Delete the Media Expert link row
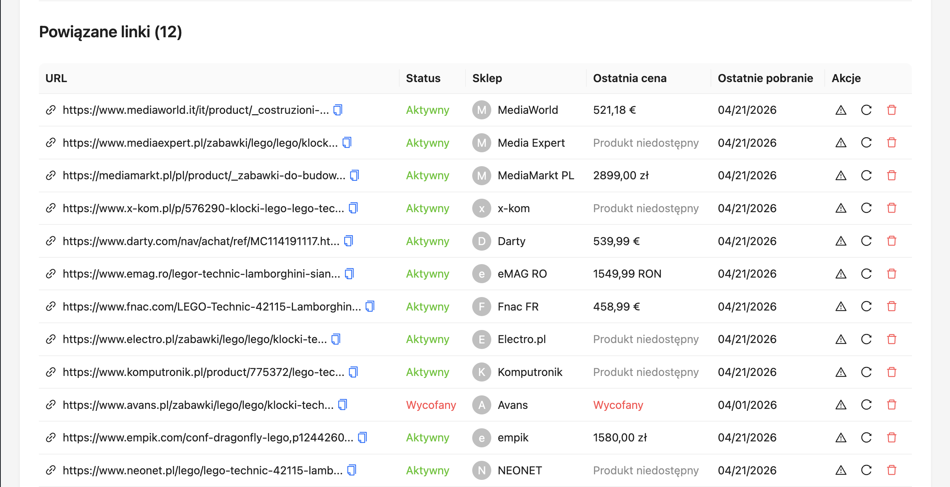Screen dimensions: 950x487 pyautogui.click(x=891, y=143)
